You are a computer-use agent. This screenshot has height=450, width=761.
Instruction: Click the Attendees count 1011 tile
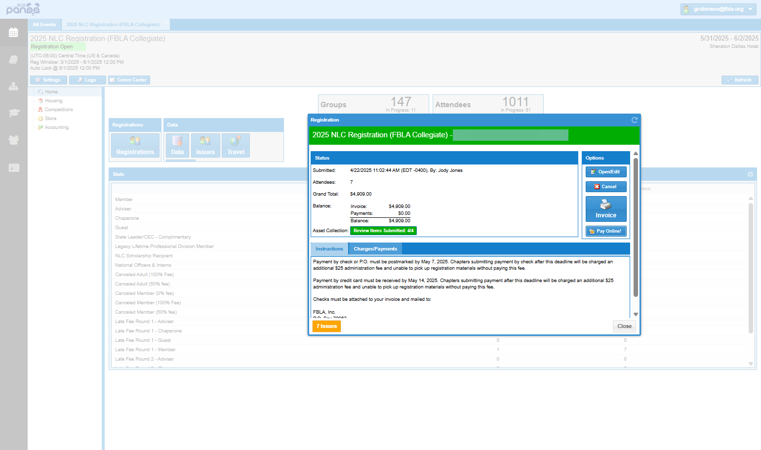click(x=488, y=104)
